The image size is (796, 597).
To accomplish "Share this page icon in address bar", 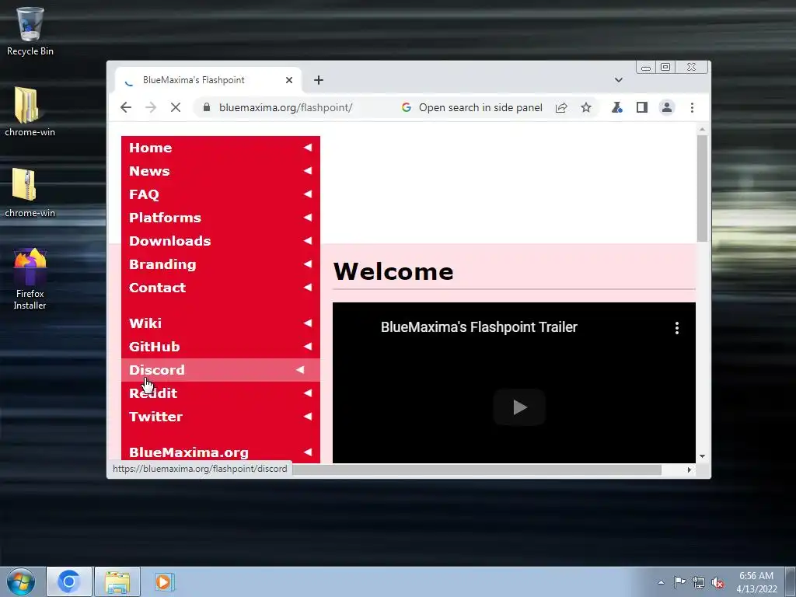I will pyautogui.click(x=561, y=107).
